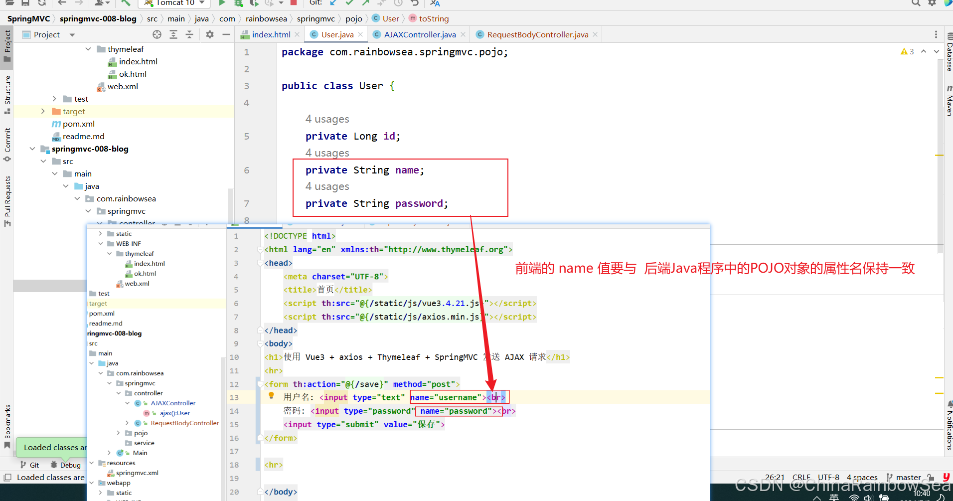Open editor tabs more-options menu
The width and height of the screenshot is (953, 501).
pyautogui.click(x=936, y=34)
